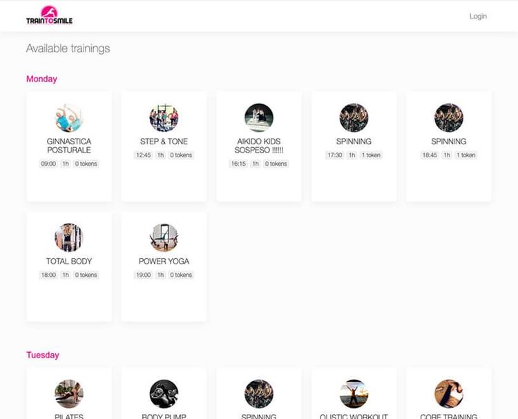Screen dimensions: 518x419
Task: Click the STEP & TONE title
Action: [164, 142]
